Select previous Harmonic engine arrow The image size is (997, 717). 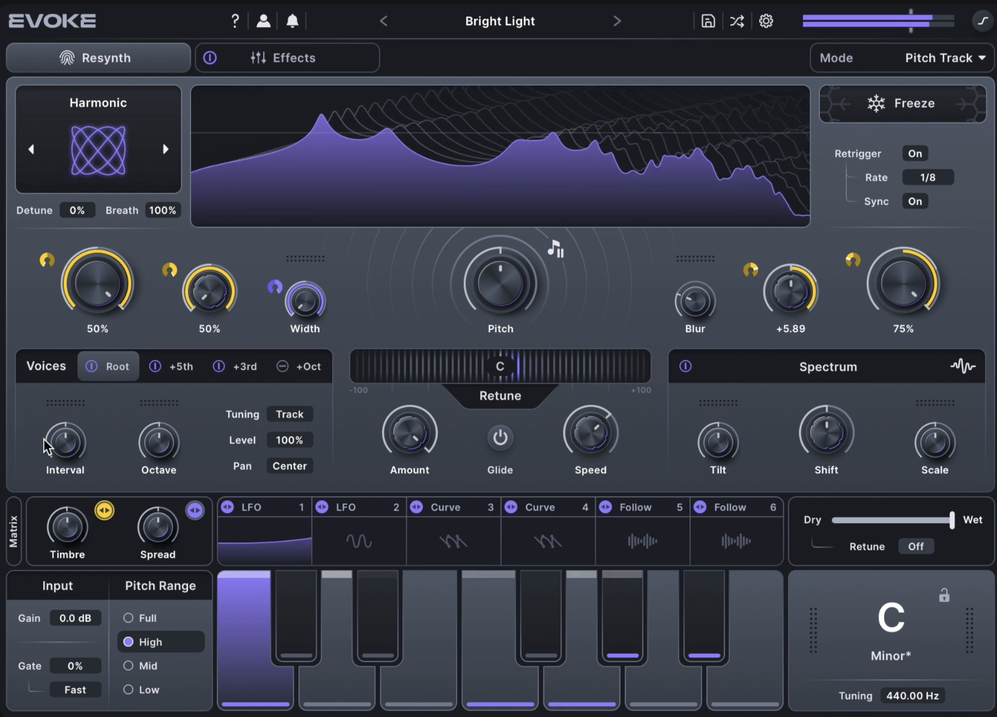pos(31,149)
